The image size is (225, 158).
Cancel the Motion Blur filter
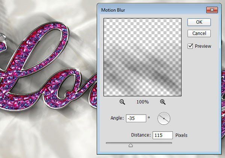click(199, 33)
